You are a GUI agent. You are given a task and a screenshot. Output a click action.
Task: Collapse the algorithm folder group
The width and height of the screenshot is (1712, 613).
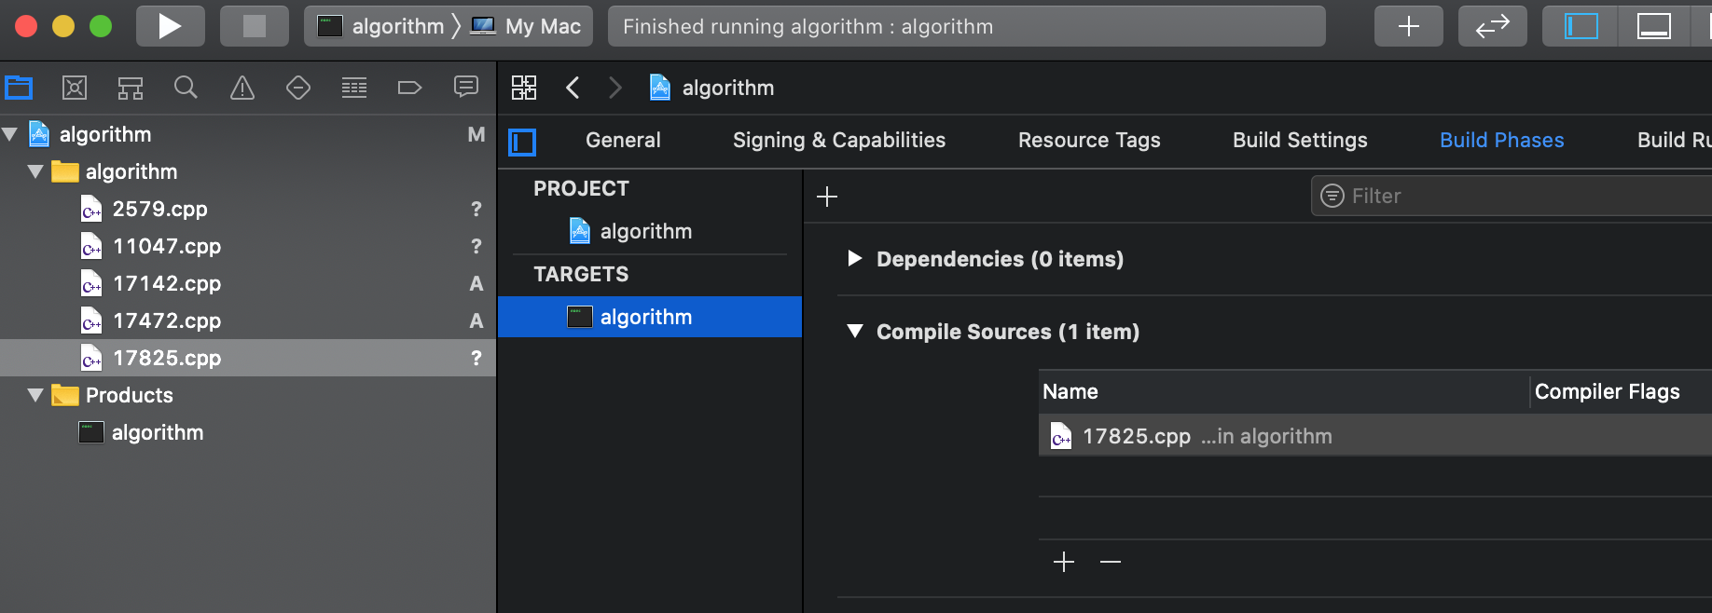click(x=35, y=171)
